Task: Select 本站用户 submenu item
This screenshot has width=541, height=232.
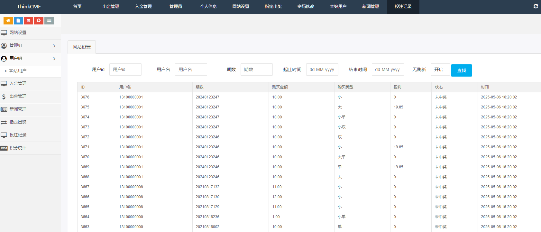Action: (18, 71)
